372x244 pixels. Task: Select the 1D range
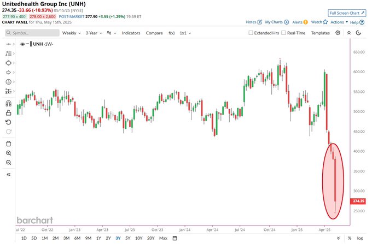click(24, 238)
